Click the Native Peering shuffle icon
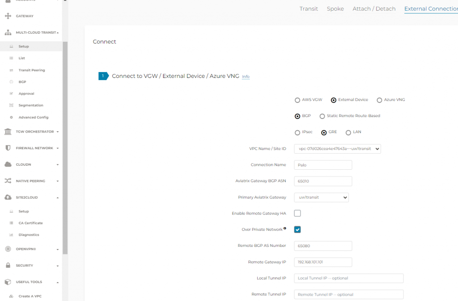Image resolution: width=458 pixels, height=301 pixels. [8, 181]
